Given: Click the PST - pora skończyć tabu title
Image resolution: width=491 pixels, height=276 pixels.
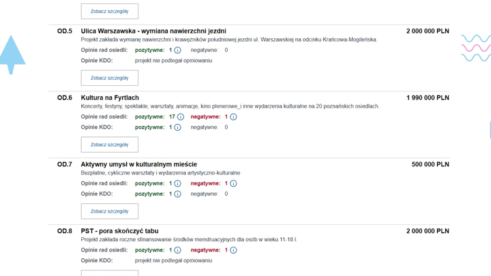Looking at the screenshot, I should tap(119, 231).
